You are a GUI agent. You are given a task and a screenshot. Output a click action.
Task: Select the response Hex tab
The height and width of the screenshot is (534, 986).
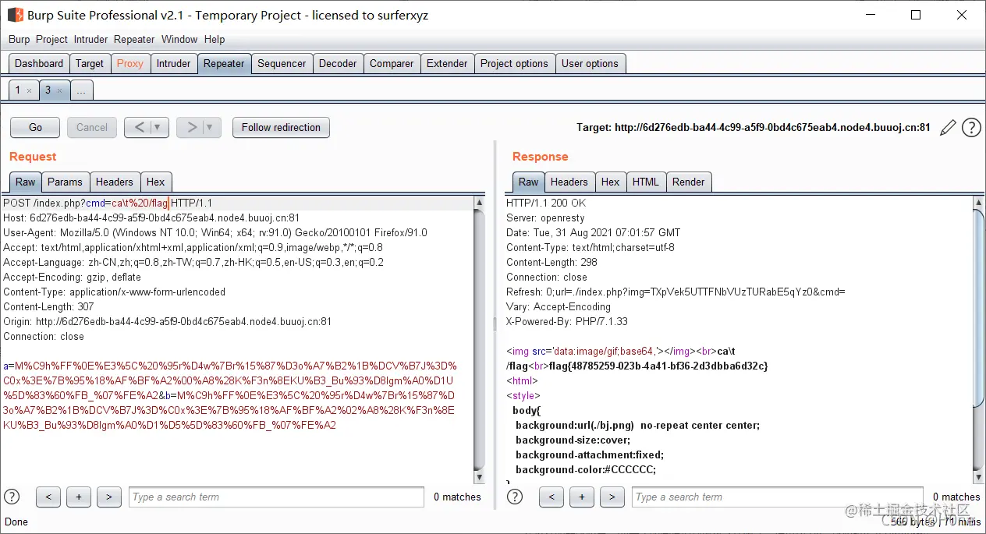click(611, 182)
